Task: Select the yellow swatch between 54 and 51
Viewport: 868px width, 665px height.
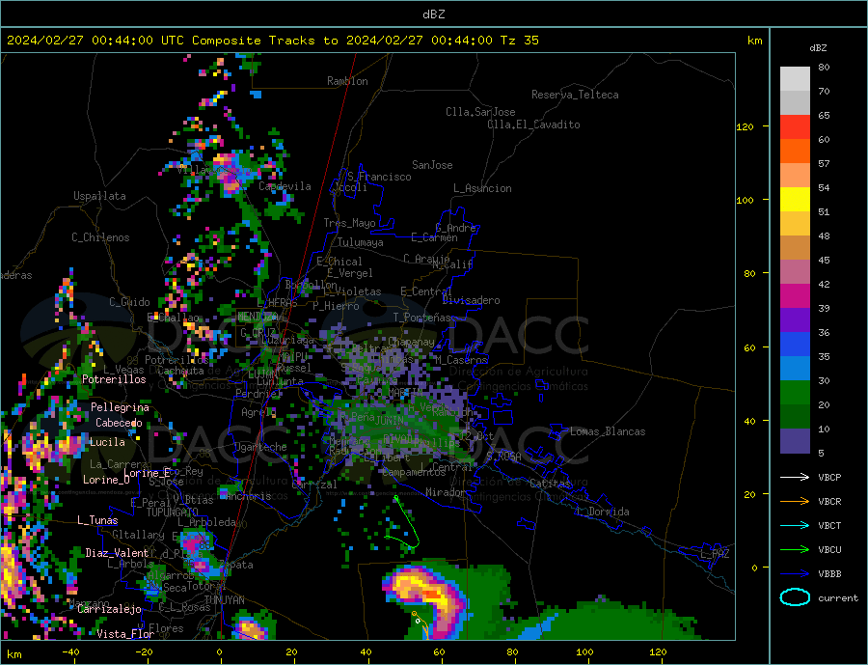Action: point(795,200)
